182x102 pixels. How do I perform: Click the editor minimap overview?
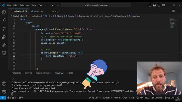(174, 24)
